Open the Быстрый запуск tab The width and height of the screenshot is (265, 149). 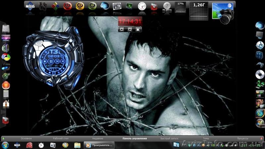(168, 138)
